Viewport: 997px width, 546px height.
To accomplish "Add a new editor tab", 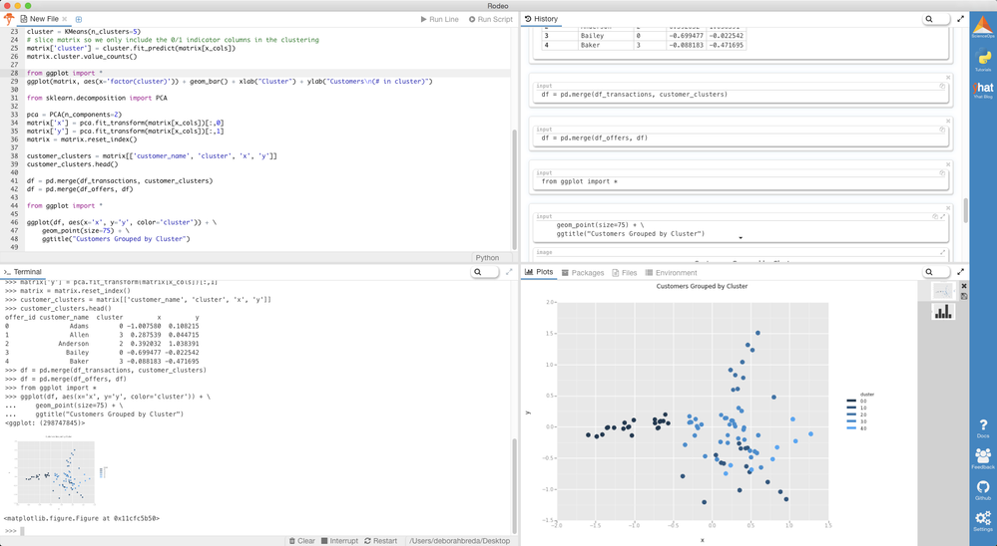I will pos(79,19).
